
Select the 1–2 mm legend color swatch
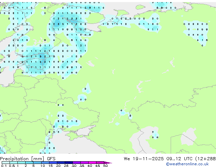(x=21, y=163)
